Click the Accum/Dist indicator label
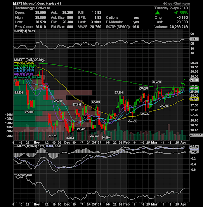The width and height of the screenshot is (203, 207). pyautogui.click(x=23, y=175)
